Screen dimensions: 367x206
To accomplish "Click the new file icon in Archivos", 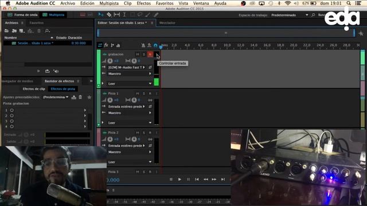I will coord(22,31).
